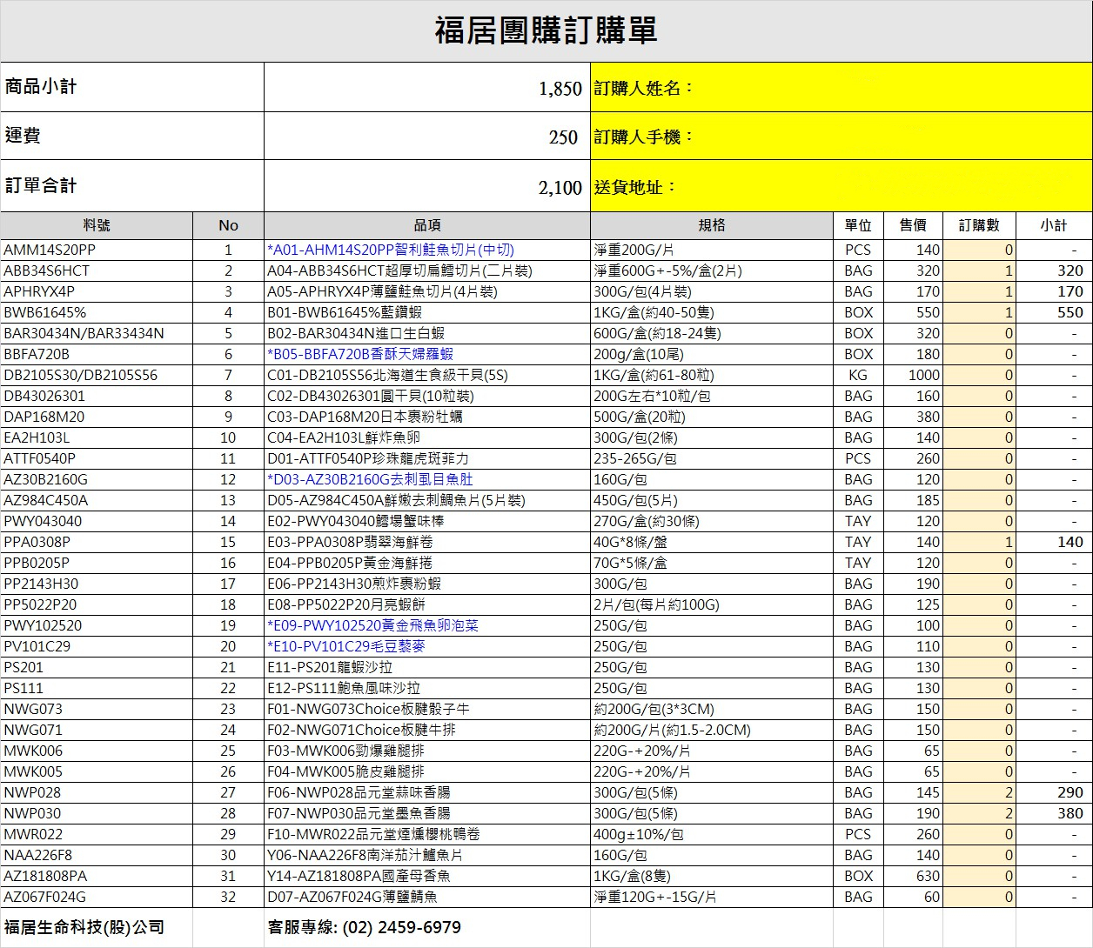Open blue item B05-BBFA720B香酥天婦羅蝦
The width and height of the screenshot is (1093, 948).
point(360,354)
